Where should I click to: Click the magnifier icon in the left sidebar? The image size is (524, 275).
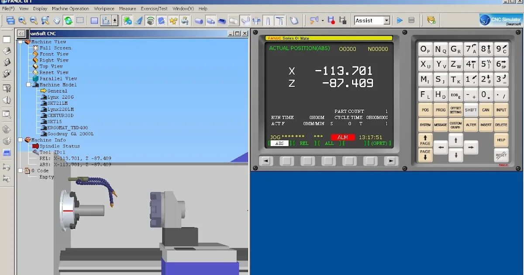click(x=7, y=114)
